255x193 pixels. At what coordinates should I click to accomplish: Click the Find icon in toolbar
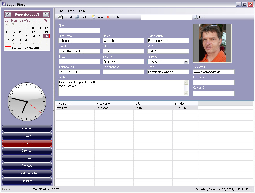click(x=196, y=17)
